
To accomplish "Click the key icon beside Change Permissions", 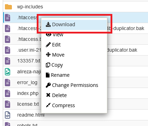I will tap(48, 85).
